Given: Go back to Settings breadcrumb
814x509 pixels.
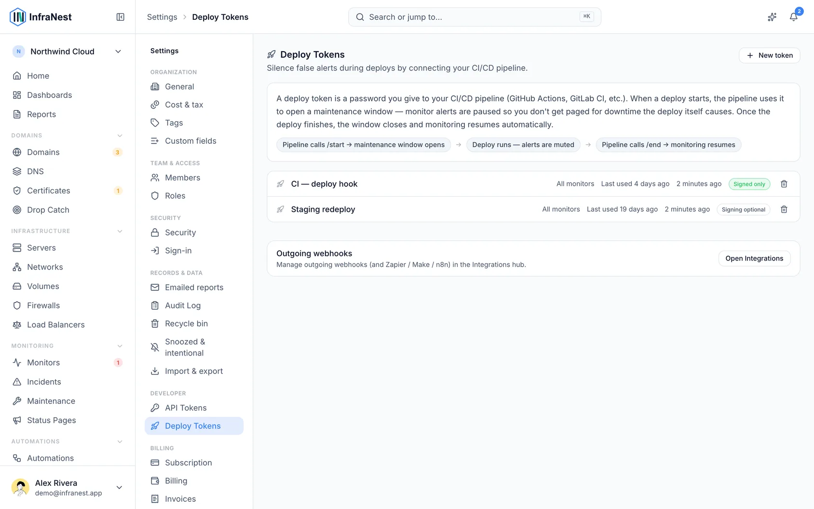Looking at the screenshot, I should click(162, 17).
